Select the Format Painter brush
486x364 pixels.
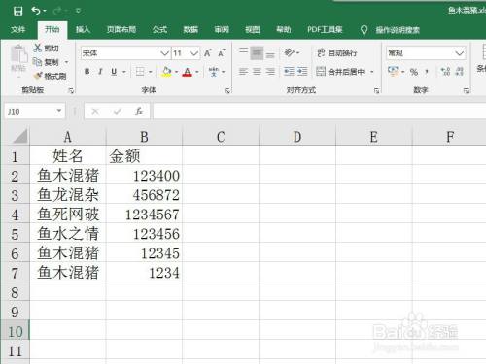click(x=38, y=76)
